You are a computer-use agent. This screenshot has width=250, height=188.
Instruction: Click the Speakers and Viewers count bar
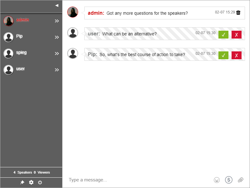(31, 172)
